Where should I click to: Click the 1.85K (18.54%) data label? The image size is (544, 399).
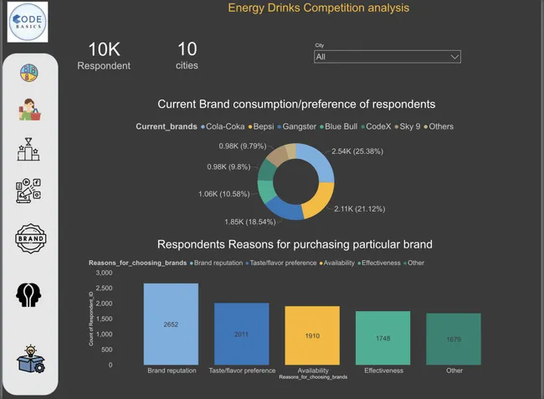pos(250,222)
